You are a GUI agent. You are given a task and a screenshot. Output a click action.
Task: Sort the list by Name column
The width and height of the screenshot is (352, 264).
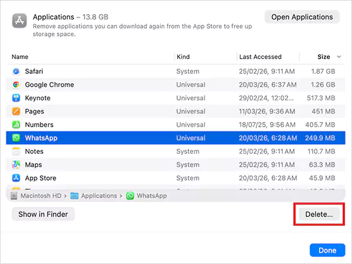(20, 57)
